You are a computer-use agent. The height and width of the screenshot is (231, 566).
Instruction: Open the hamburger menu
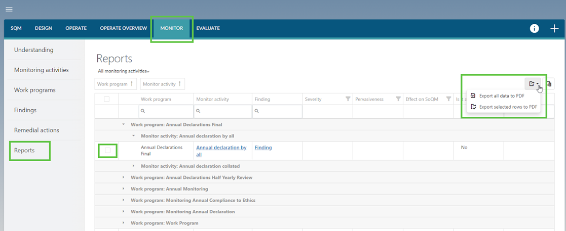coord(9,10)
